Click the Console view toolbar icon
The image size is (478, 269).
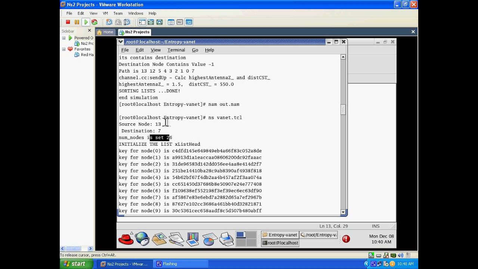(189, 22)
